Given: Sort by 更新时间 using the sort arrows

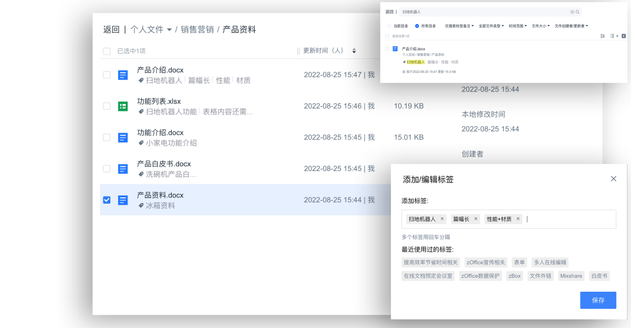Looking at the screenshot, I should coord(354,51).
